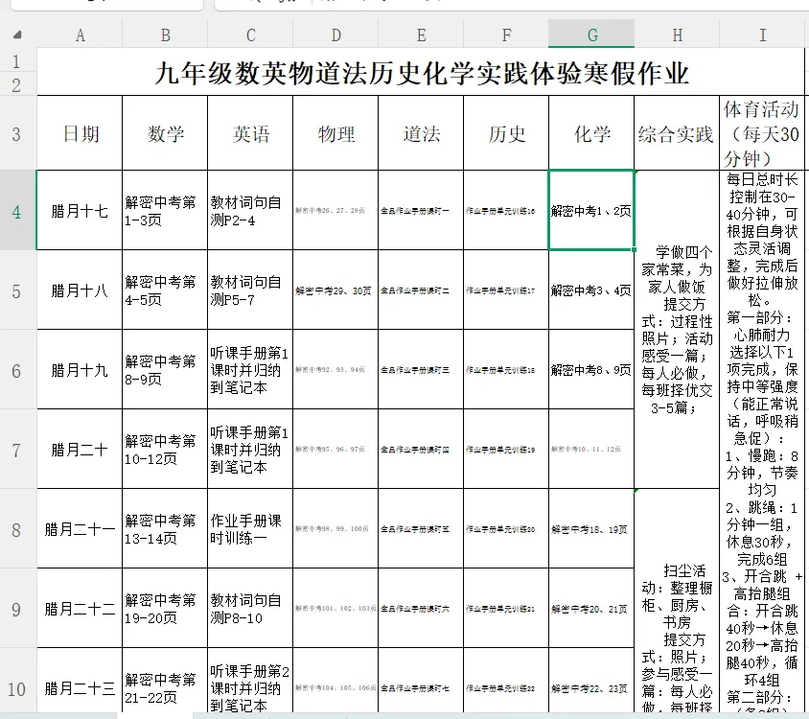Select the 教材词句自测P2-4 cell
Viewport: 809px width, 719px height.
click(250, 212)
